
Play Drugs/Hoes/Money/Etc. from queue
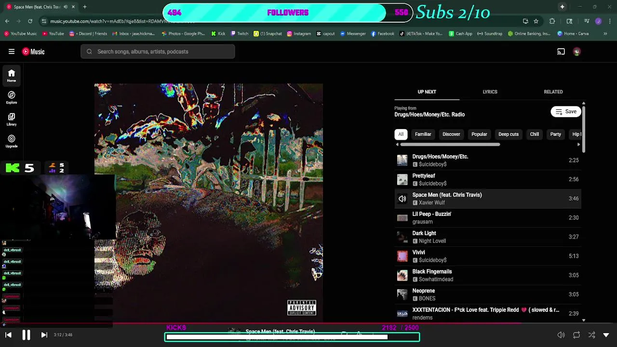click(488, 160)
